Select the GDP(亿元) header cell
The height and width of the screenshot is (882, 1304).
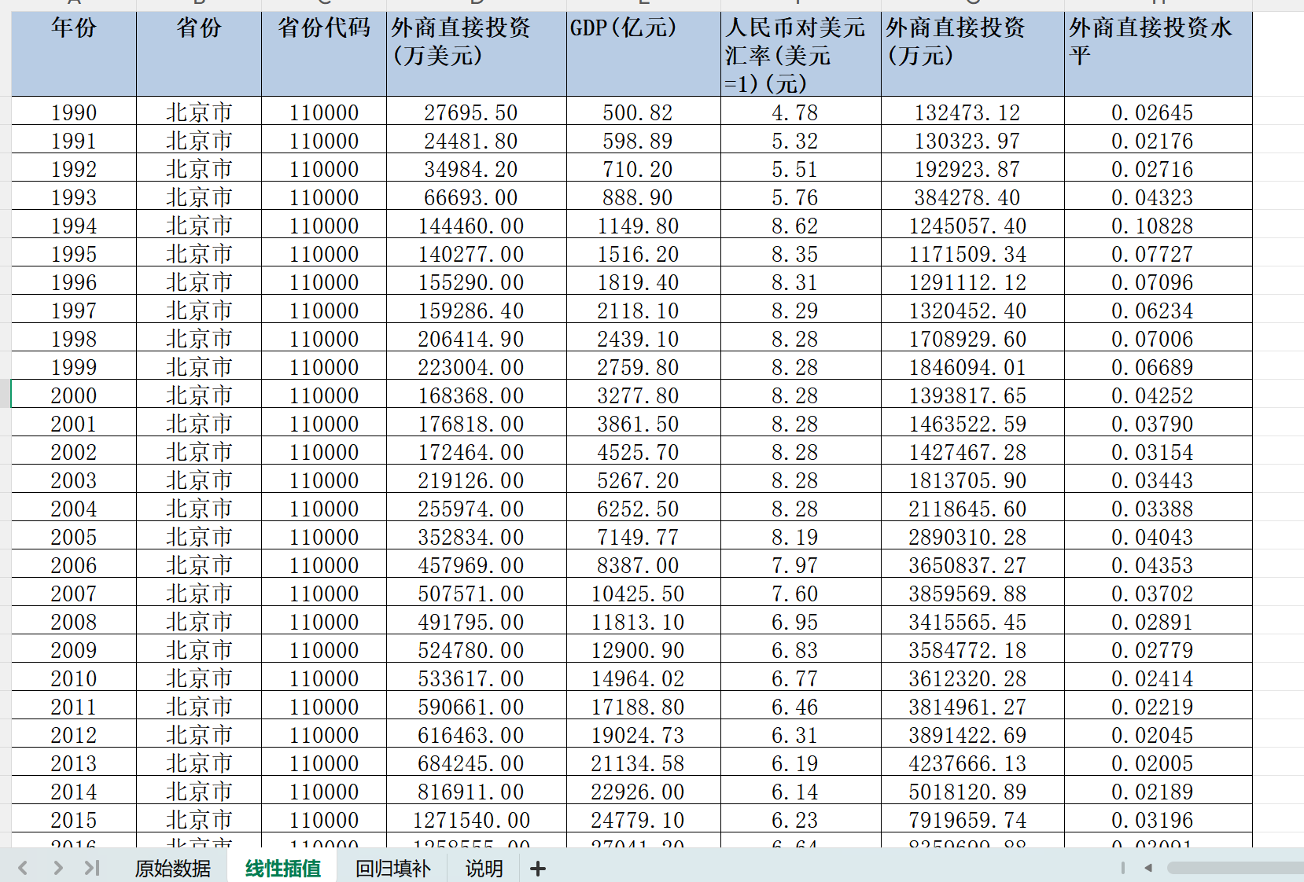pyautogui.click(x=643, y=53)
